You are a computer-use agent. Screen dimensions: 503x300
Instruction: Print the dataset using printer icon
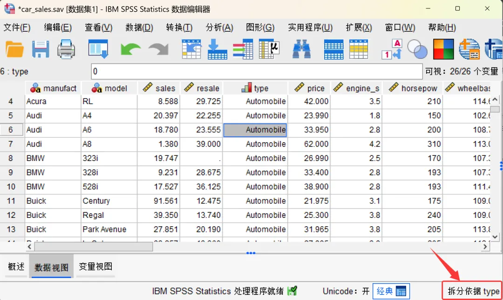click(66, 49)
